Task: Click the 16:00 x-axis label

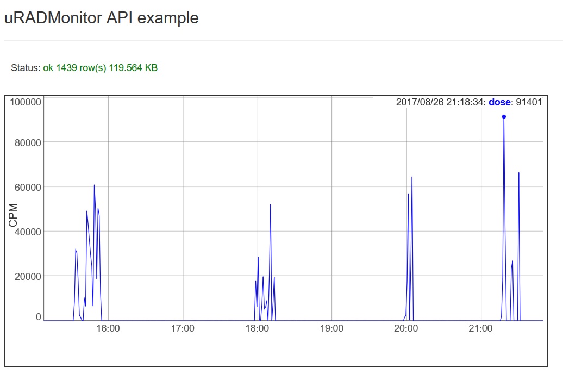Action: (108, 328)
